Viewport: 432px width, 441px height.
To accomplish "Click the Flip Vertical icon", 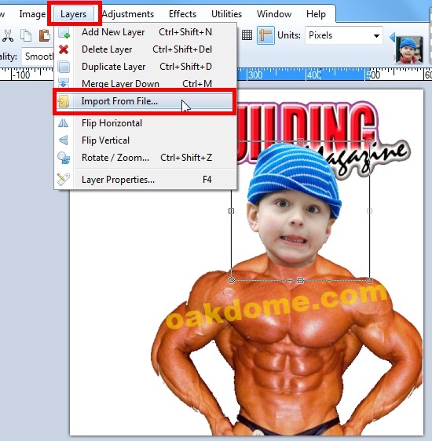I will pyautogui.click(x=64, y=140).
